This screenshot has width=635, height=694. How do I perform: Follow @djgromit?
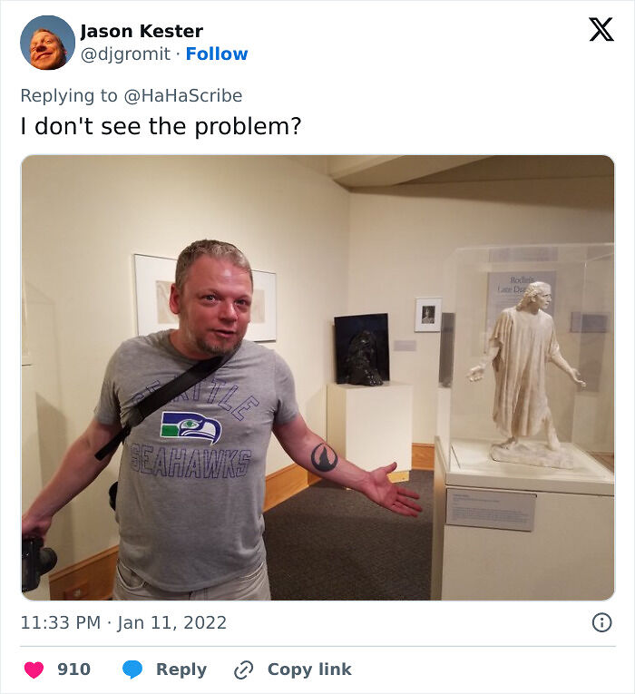pyautogui.click(x=217, y=54)
